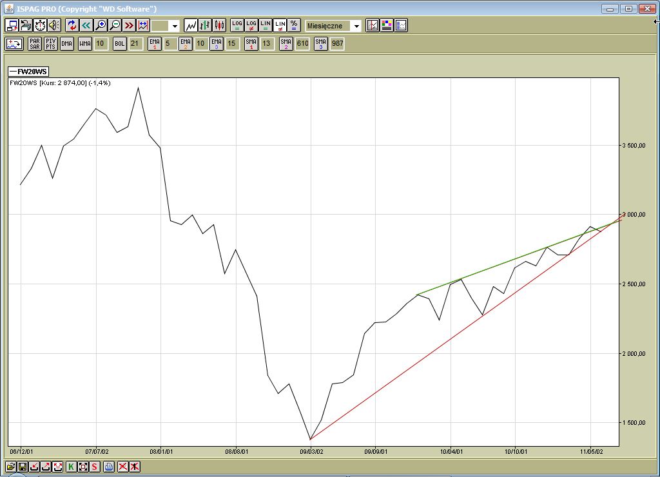The image size is (660, 477).
Task: Click the export arrow-up tray icon
Action: coord(46,467)
